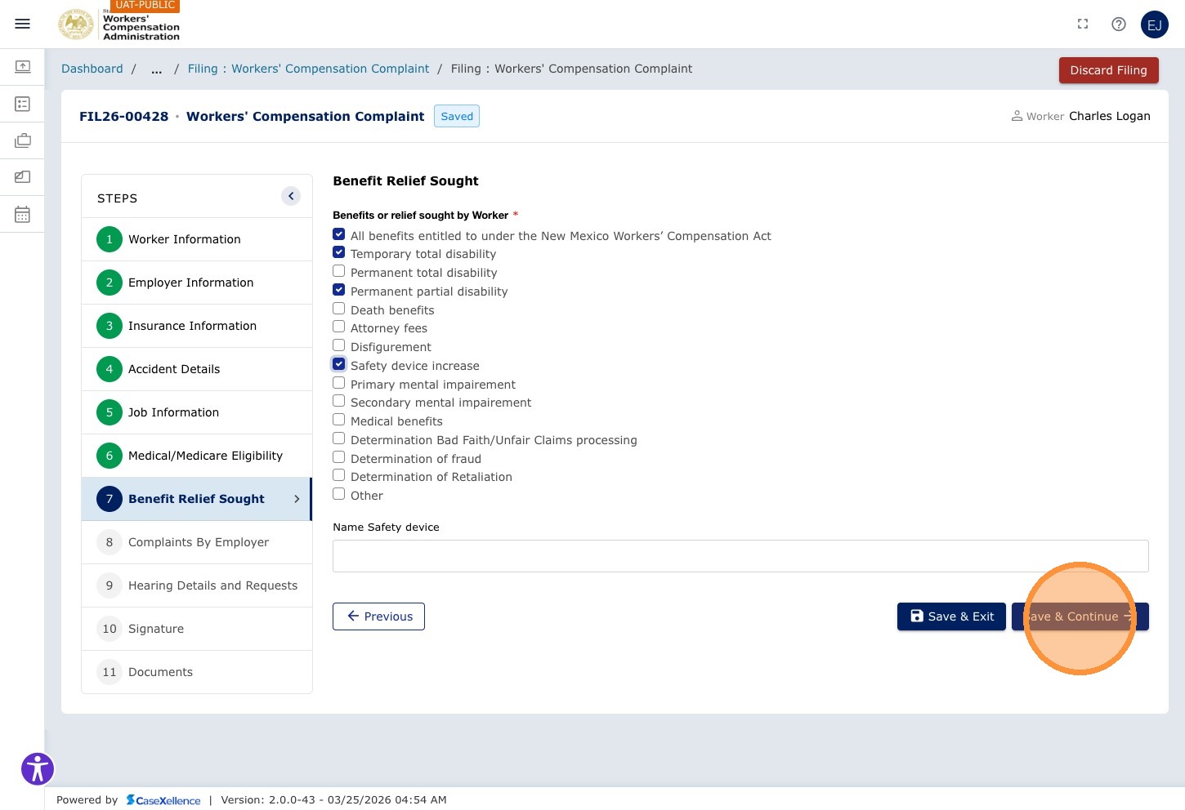Go to Accident Details step
The image size is (1185, 810).
[197, 369]
